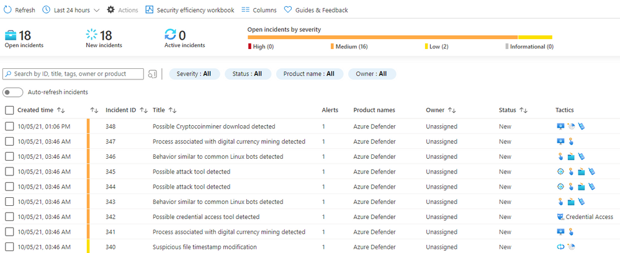Open the Severity : All filter
The image size is (620, 253).
point(194,74)
